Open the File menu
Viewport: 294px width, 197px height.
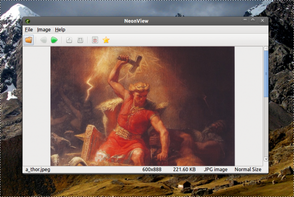(x=29, y=29)
